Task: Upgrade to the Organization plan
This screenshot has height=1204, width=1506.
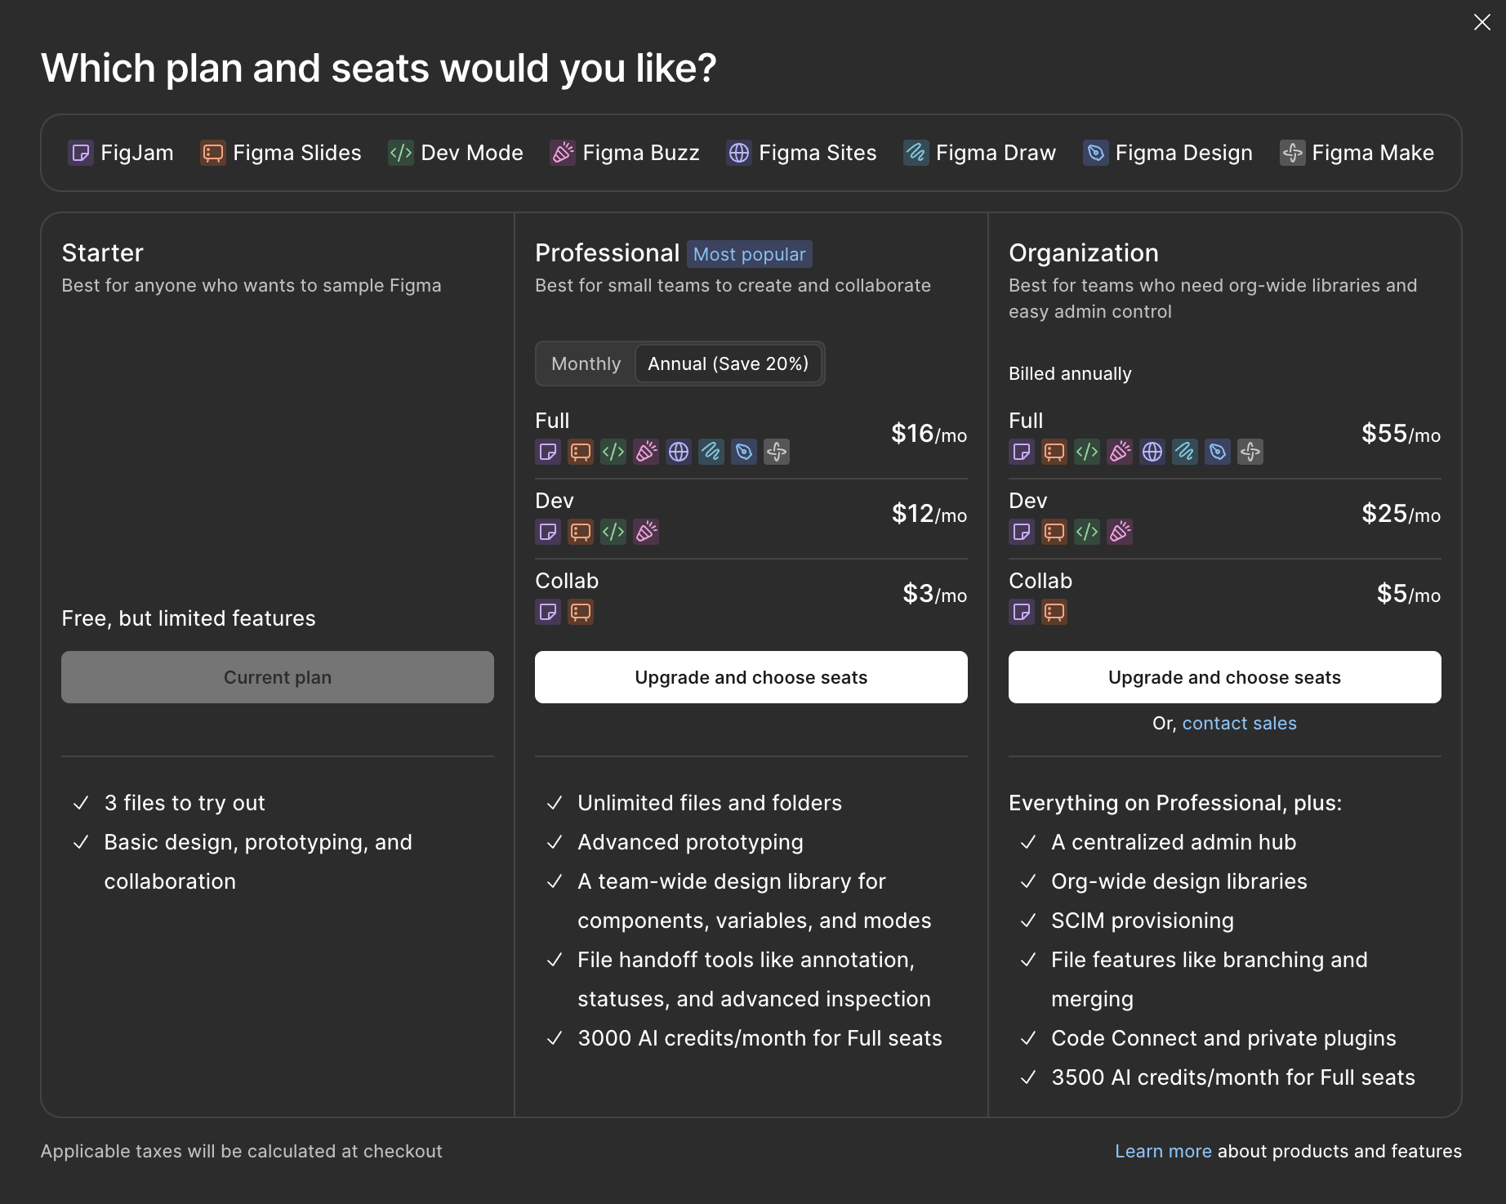Action: tap(1224, 677)
